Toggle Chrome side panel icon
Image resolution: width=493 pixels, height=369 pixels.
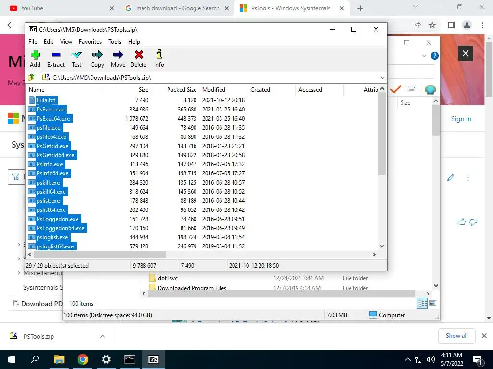[452, 25]
